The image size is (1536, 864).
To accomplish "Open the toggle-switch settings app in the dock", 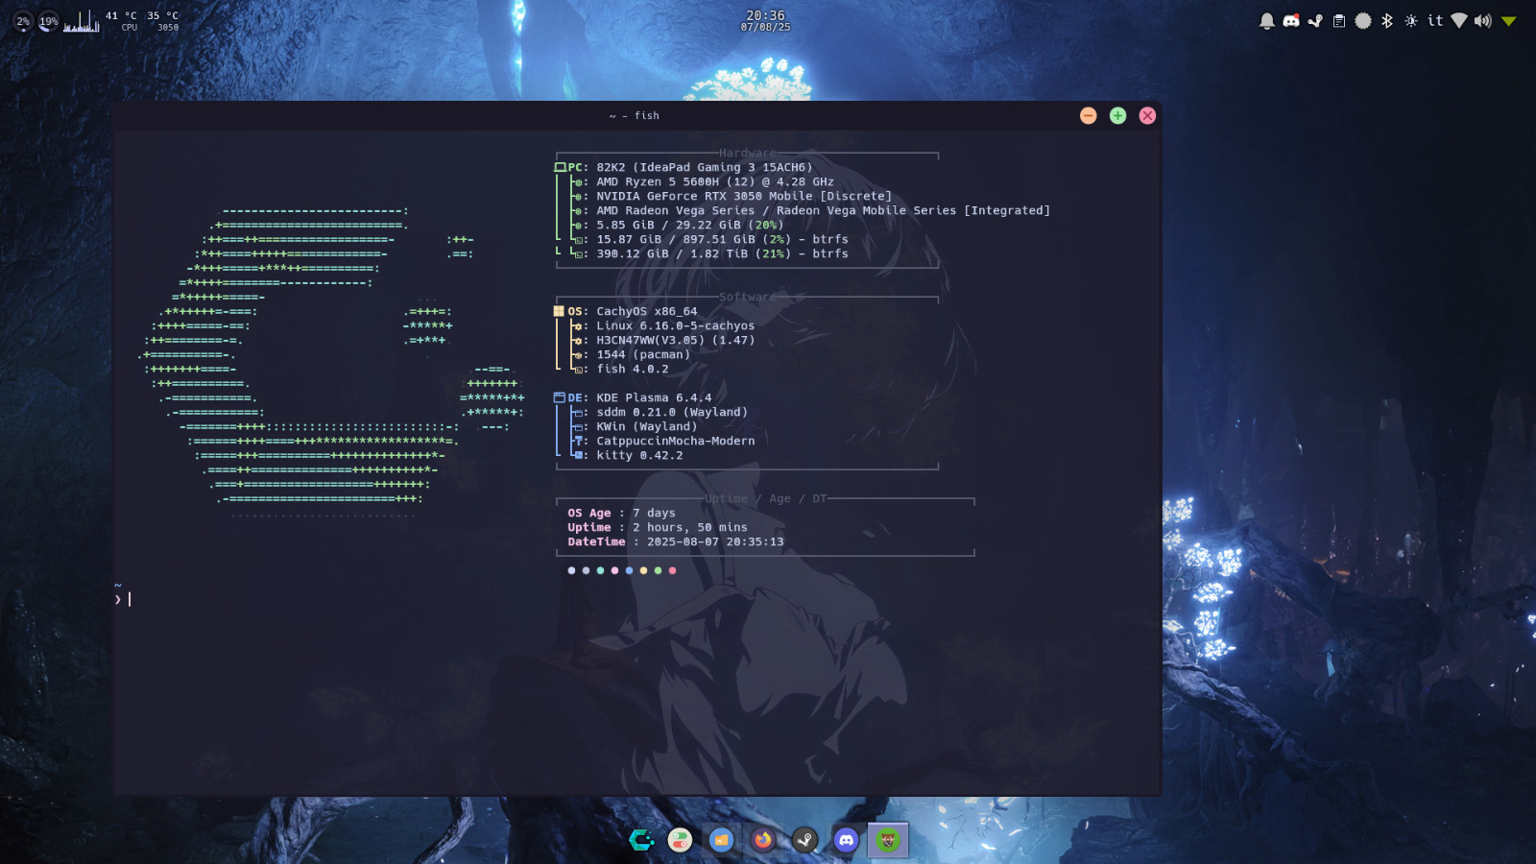I will [680, 840].
